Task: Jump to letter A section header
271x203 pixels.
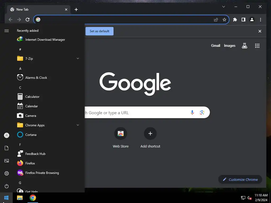Action: click(20, 69)
